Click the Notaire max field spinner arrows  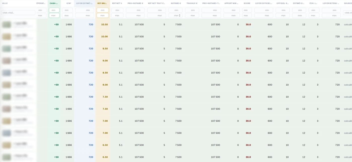click(x=180, y=15)
